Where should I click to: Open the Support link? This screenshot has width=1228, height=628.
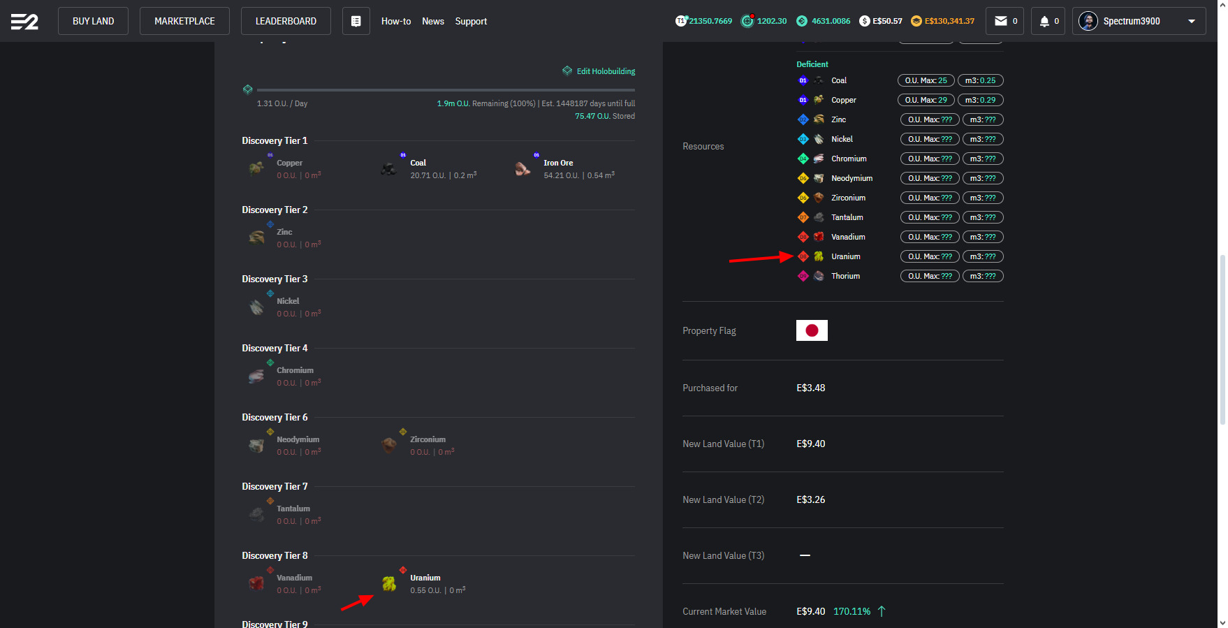click(x=471, y=21)
